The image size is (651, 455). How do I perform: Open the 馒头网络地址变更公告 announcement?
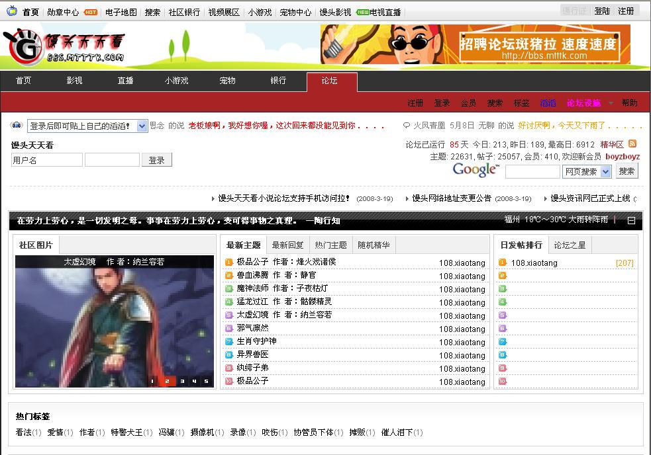(x=452, y=198)
